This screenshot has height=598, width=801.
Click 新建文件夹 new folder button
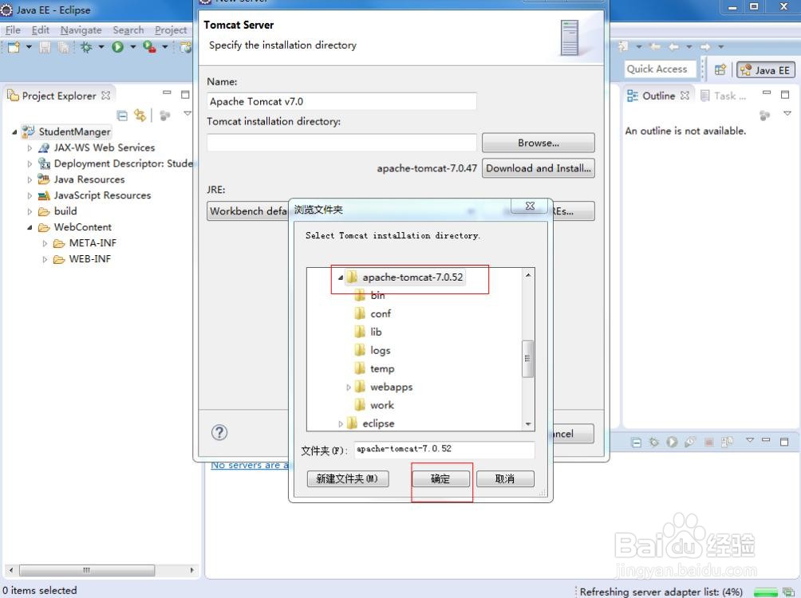[x=347, y=478]
